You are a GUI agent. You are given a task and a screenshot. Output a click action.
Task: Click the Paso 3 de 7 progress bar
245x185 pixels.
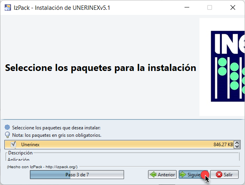click(77, 174)
